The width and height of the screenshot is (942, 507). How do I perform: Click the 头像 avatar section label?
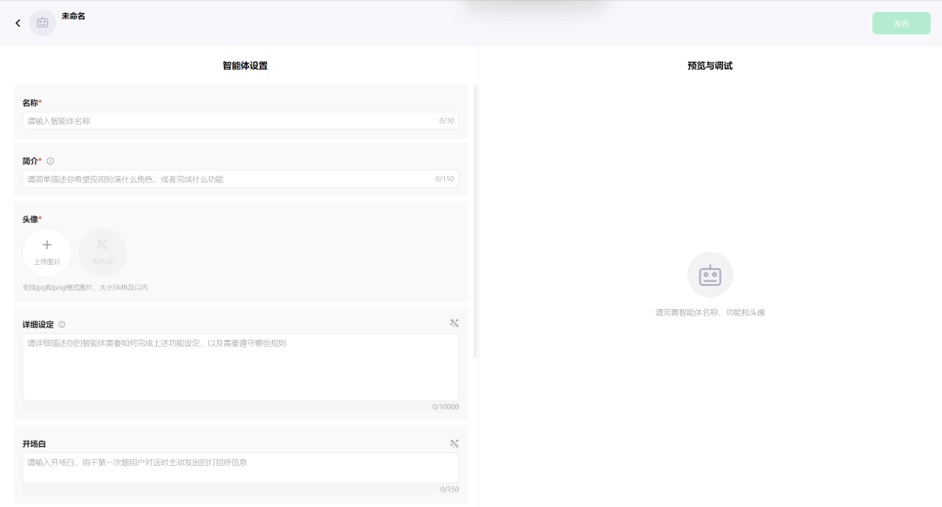click(31, 220)
